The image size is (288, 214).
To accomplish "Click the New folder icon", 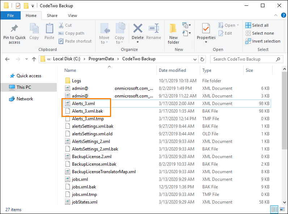I will pos(173,29).
